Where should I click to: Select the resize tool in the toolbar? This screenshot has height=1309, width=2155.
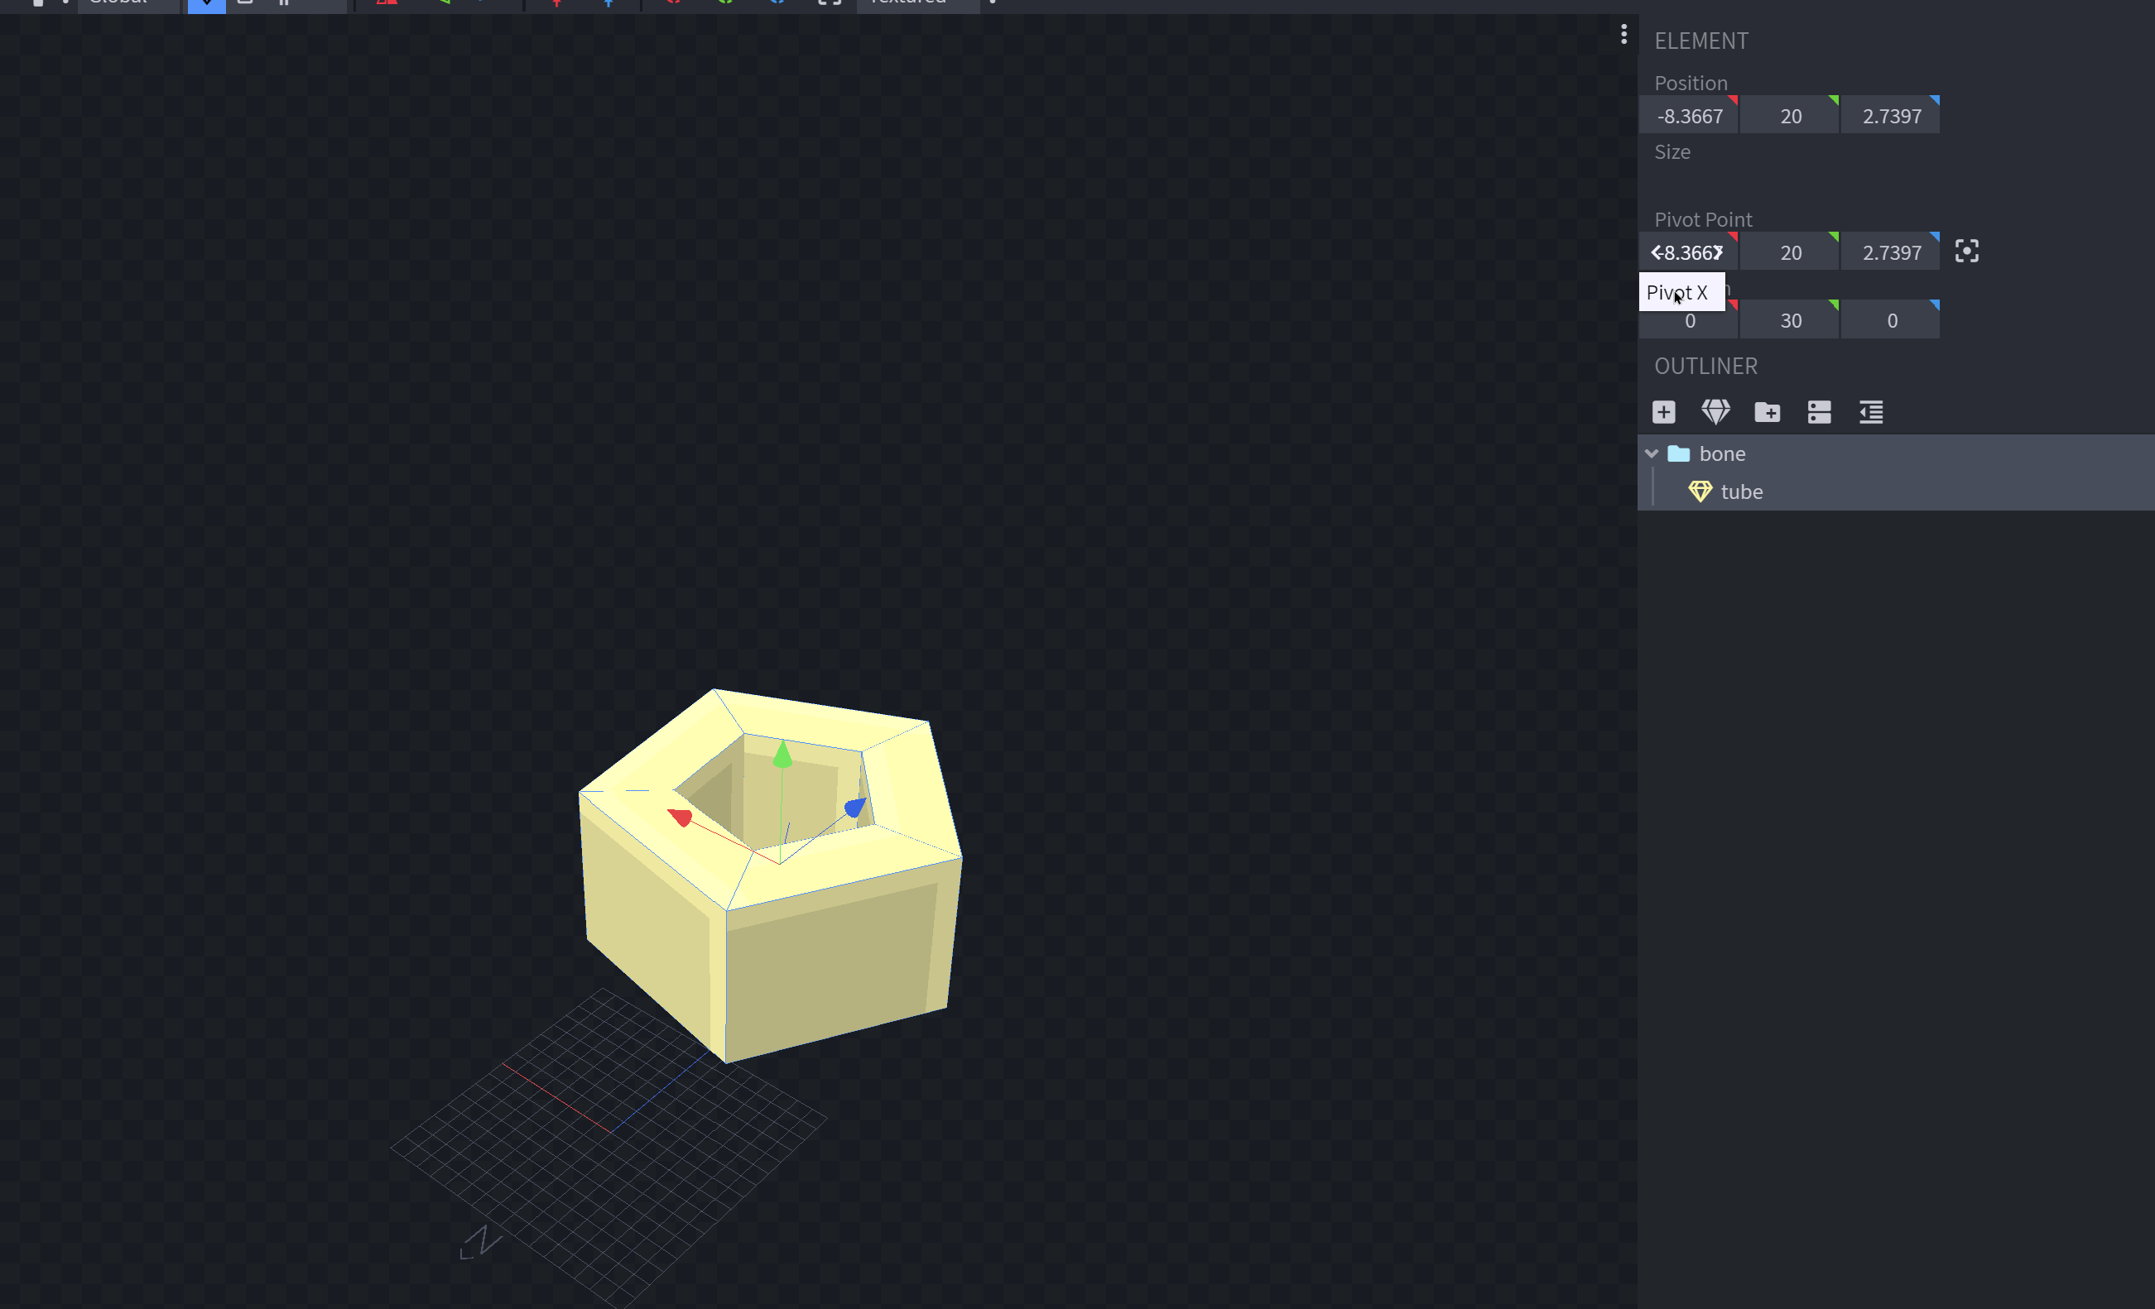point(245,3)
